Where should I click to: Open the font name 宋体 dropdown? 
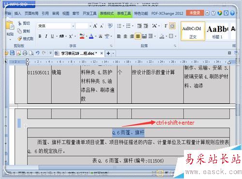(73, 26)
